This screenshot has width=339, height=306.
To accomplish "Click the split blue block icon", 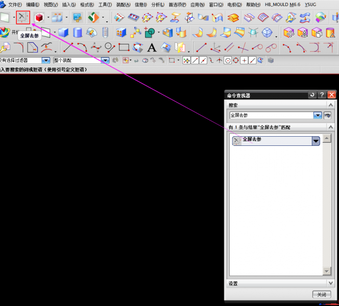I will point(57,17).
